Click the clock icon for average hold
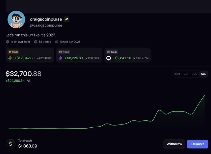Screen dimensions: 211x154 7,42
